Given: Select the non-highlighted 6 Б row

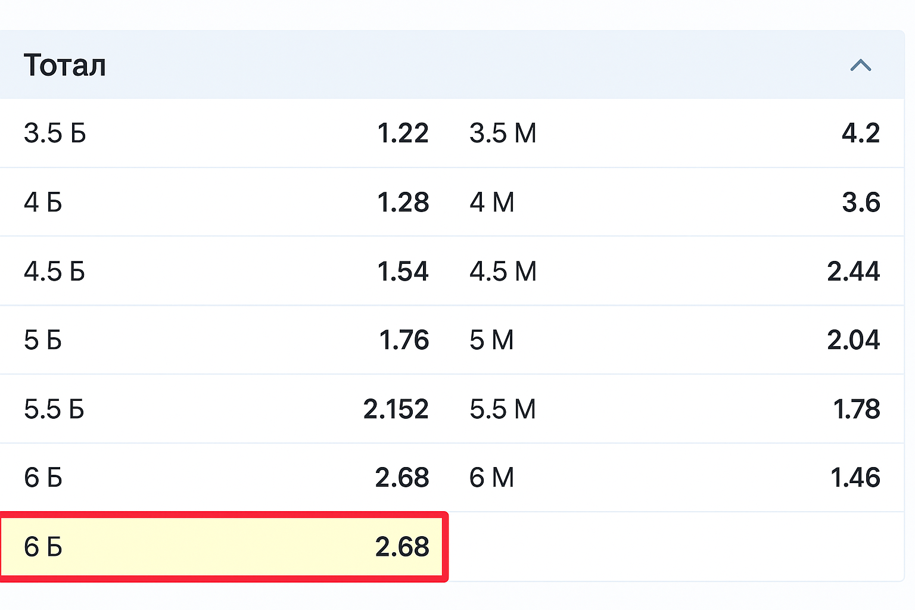Looking at the screenshot, I should (x=225, y=478).
